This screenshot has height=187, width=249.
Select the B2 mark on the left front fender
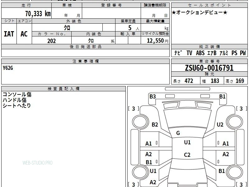pos(155,124)
